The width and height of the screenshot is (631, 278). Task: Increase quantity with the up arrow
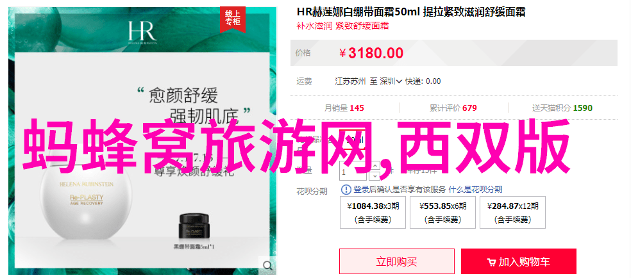click(375, 165)
